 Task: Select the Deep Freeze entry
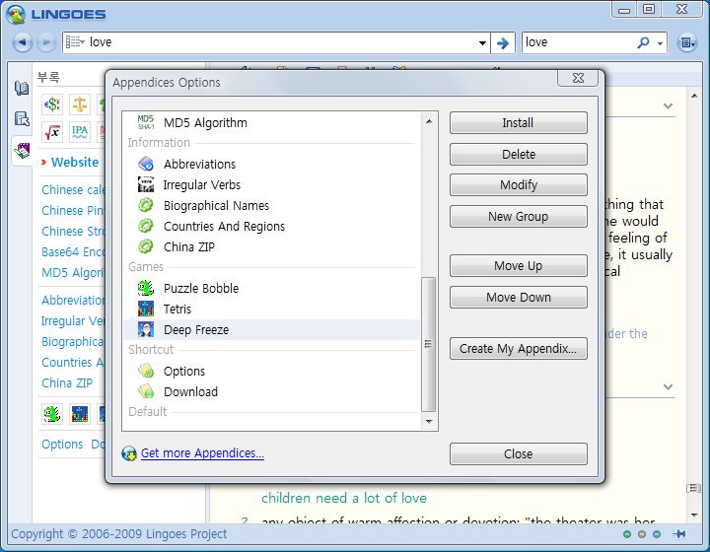click(x=272, y=330)
